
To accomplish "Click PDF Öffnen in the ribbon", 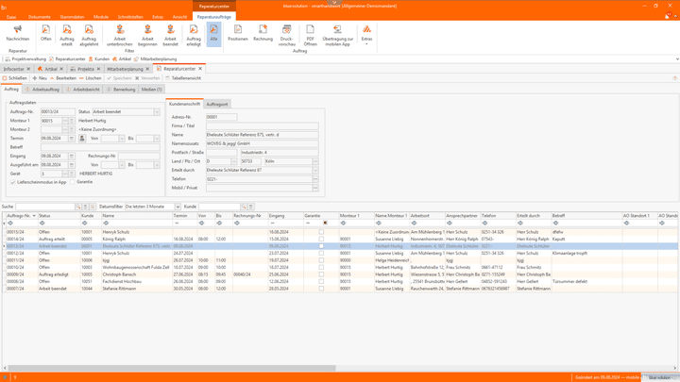I will (311, 35).
